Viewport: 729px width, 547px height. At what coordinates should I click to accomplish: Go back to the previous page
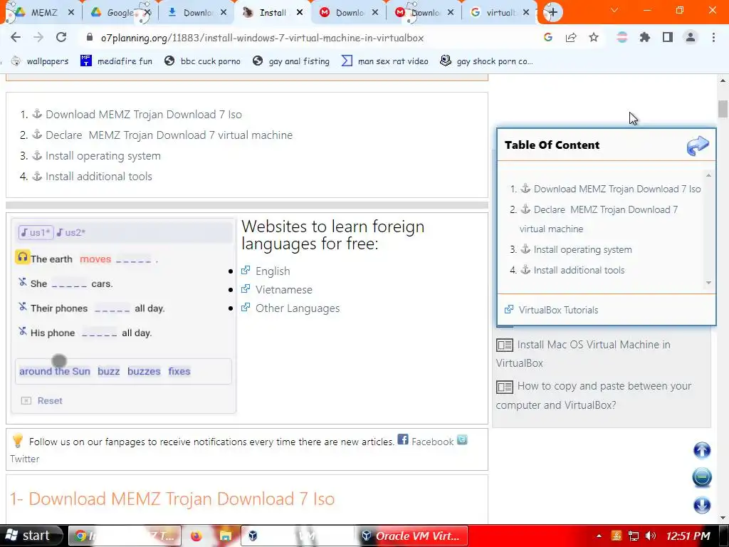(x=16, y=38)
